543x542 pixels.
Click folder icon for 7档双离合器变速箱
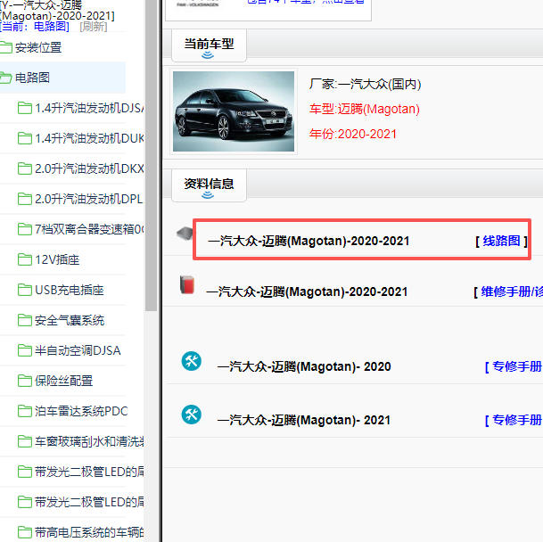point(25,229)
